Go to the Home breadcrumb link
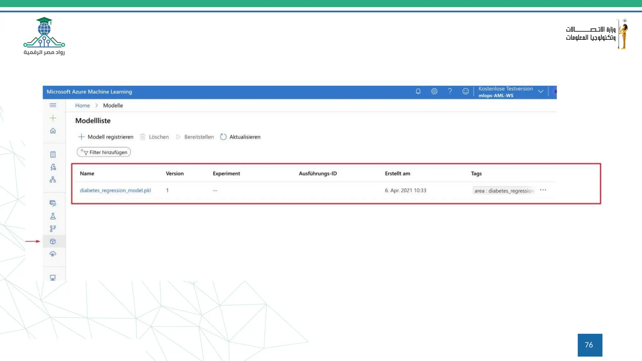The image size is (642, 361). [x=82, y=106]
